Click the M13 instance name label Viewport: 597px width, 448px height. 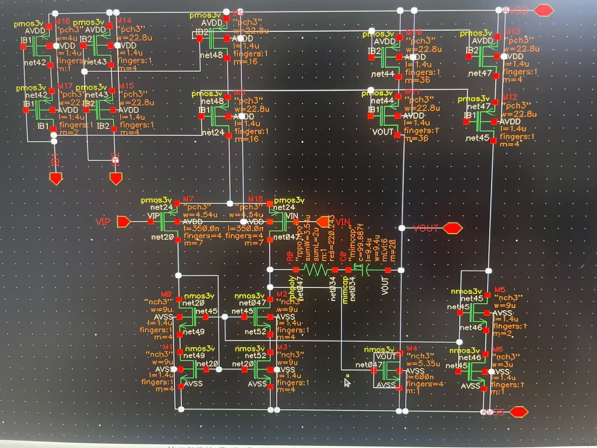pos(512,32)
